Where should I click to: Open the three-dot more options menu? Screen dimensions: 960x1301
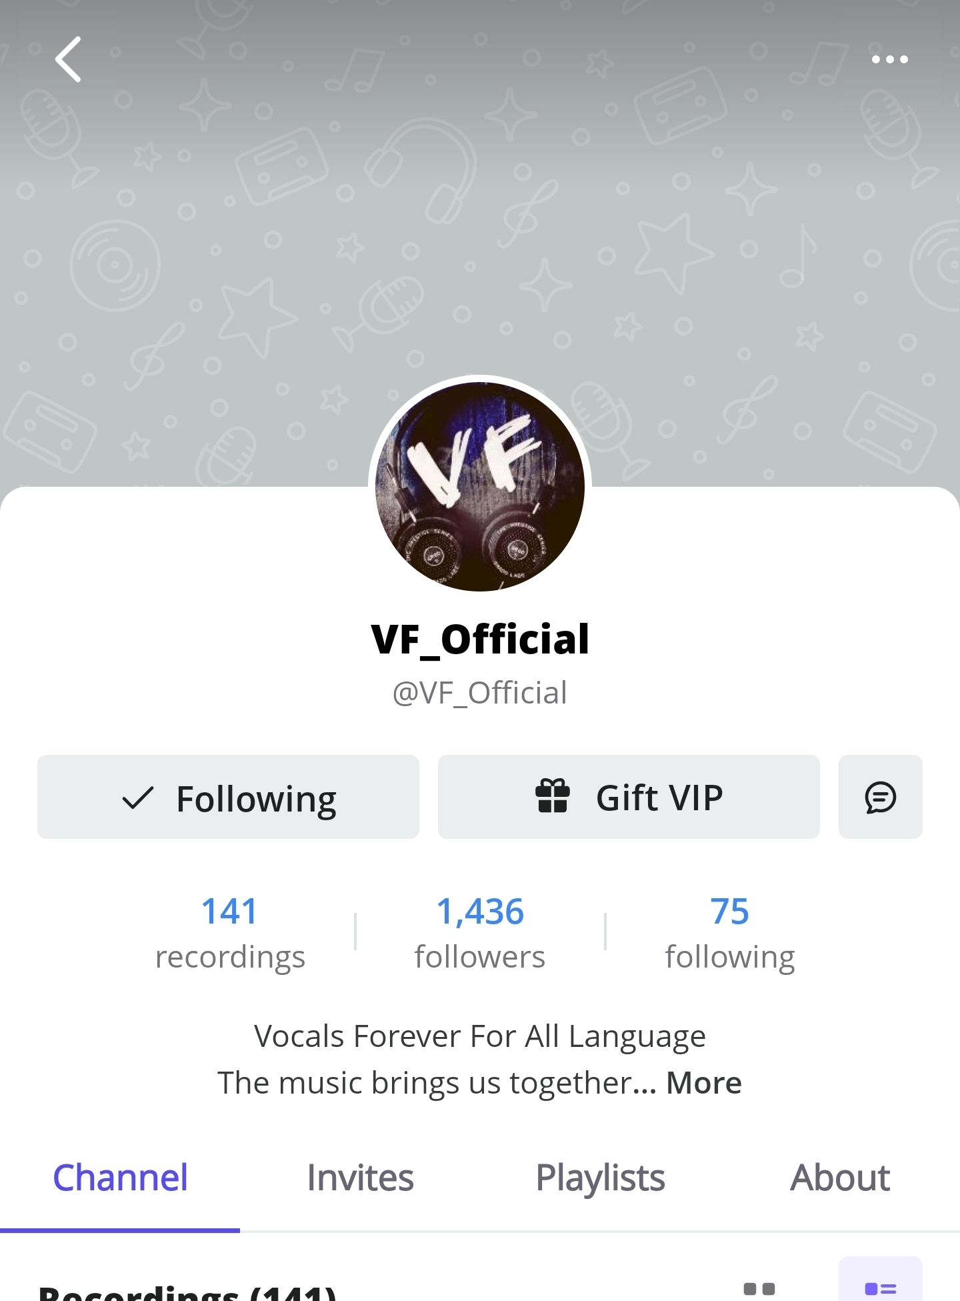890,59
